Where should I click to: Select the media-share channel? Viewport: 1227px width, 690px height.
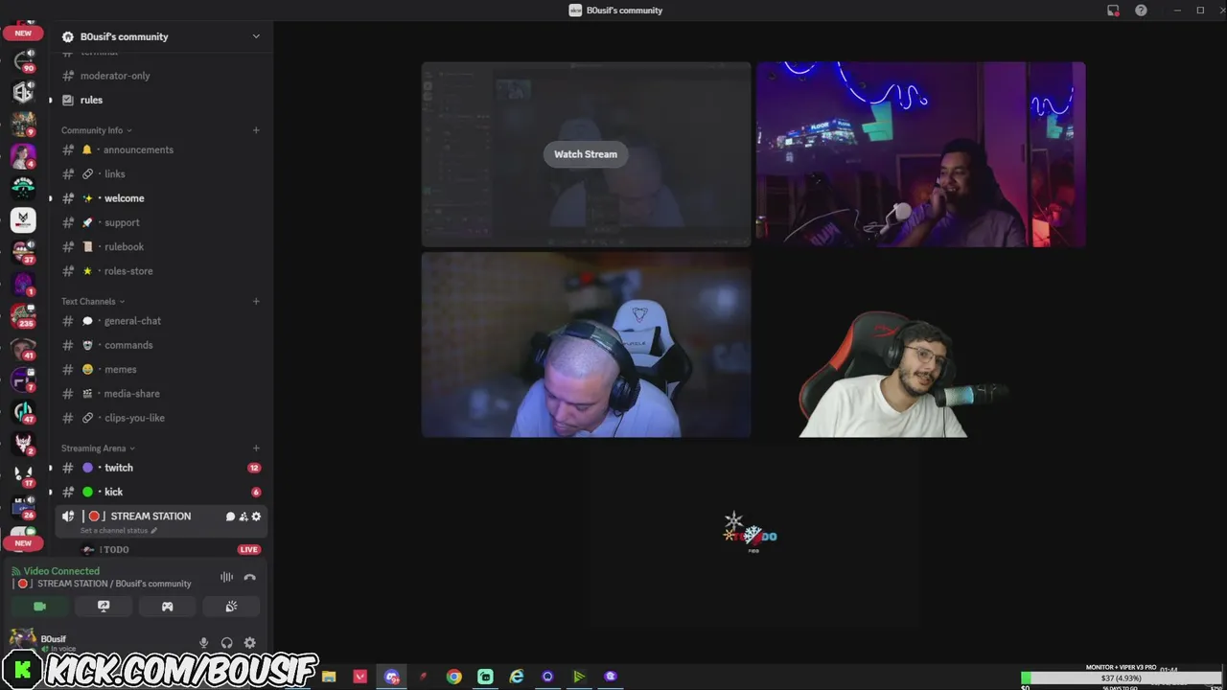(161, 394)
